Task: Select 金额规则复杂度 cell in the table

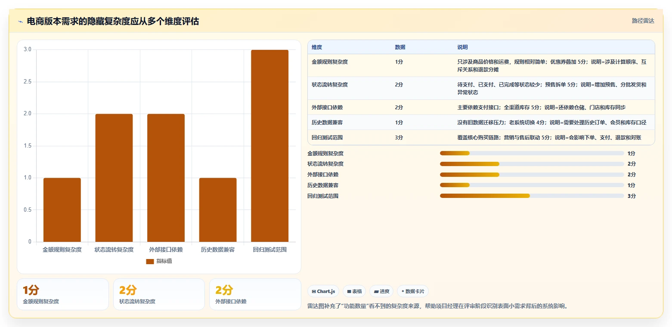Action: pos(349,65)
